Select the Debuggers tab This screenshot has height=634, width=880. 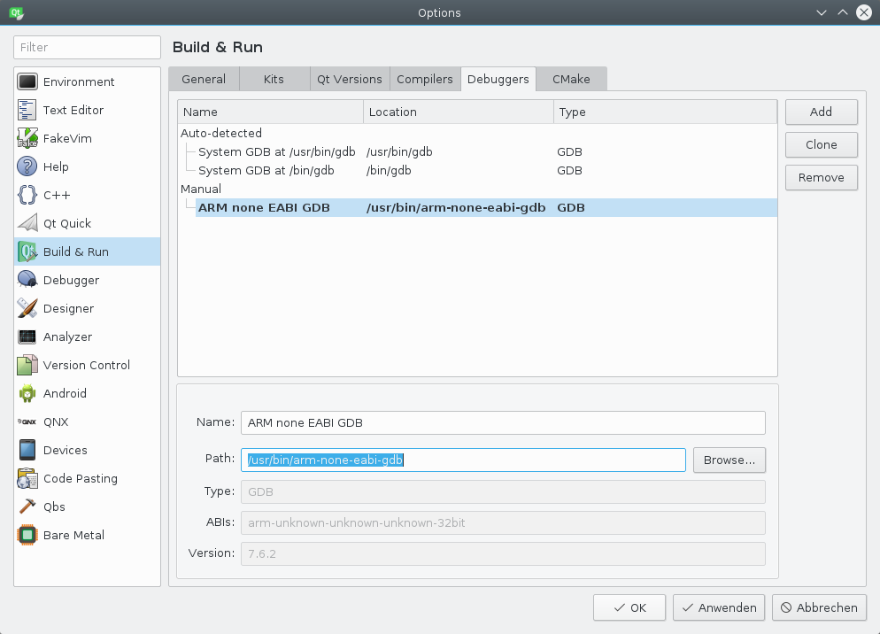[x=498, y=79]
